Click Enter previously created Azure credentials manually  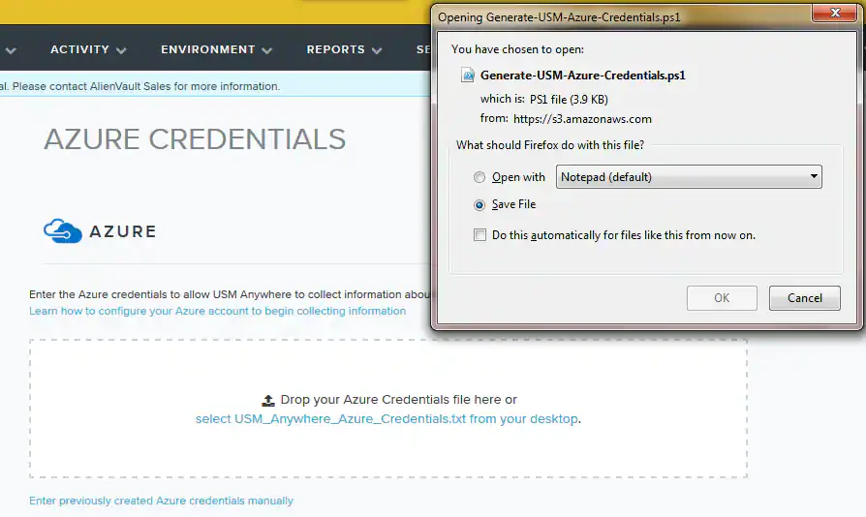(161, 501)
